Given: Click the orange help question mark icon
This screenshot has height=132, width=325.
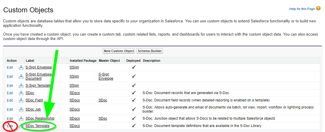Looking at the screenshot, I should click(319, 9).
